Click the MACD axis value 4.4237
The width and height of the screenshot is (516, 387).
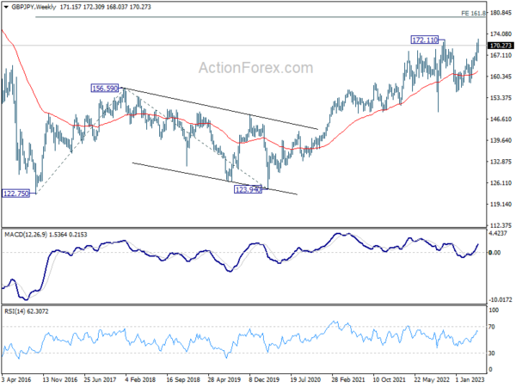click(498, 233)
